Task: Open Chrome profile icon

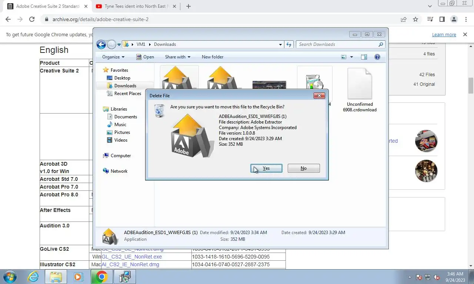Action: (454, 19)
